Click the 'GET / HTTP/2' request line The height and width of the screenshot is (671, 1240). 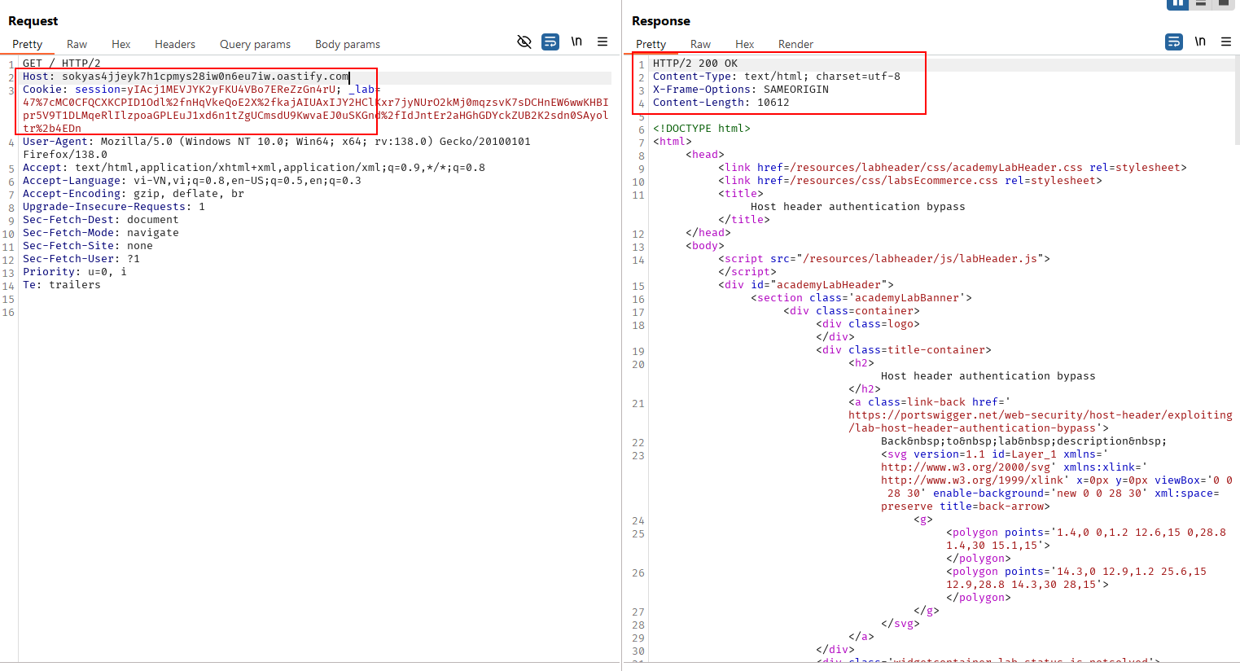pos(62,64)
